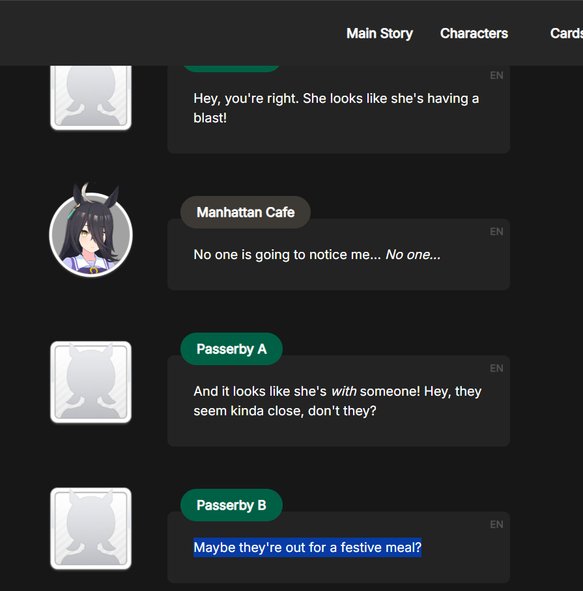Click the highlighted text "Maybe they're out for a festive meal?"
Viewport: 583px width, 591px height.
coord(307,547)
